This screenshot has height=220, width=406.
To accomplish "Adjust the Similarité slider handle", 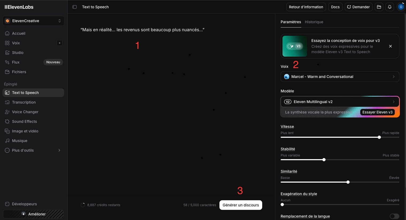I will pyautogui.click(x=348, y=182).
